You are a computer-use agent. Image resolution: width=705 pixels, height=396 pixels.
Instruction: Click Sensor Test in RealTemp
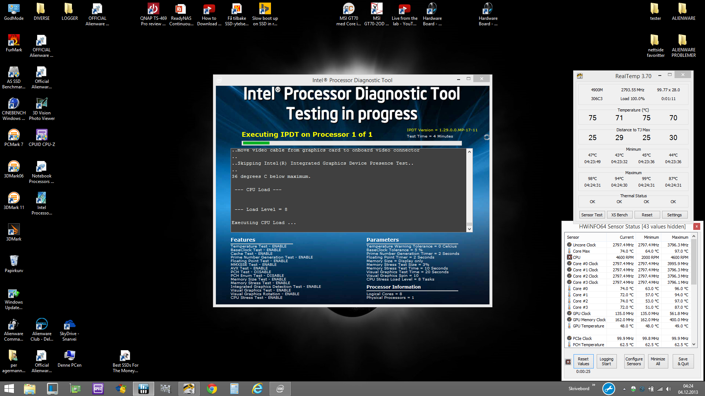(592, 215)
